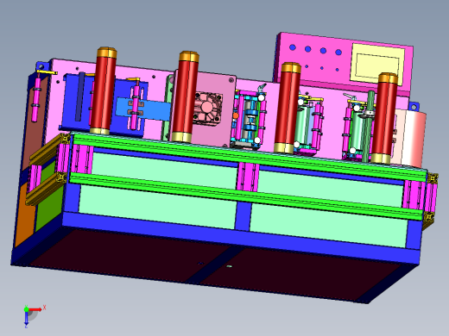Viewport: 449px width, 336px height.
Task: Select the red cylinder over the blue bracket
Action: [x=103, y=90]
